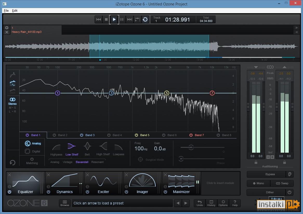This screenshot has height=214, width=303.
Task: Select Stereo channel mode icon
Action: click(12, 99)
